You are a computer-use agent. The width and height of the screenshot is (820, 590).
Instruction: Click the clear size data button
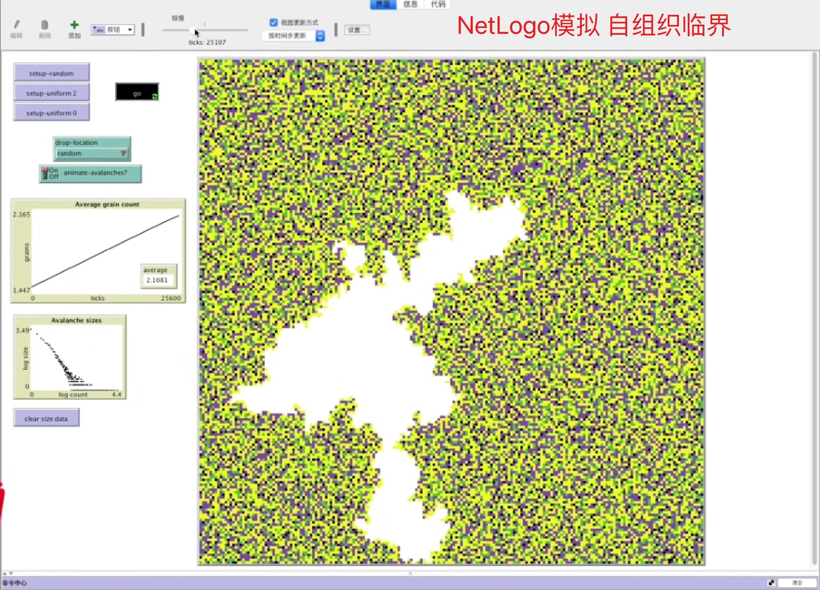[x=46, y=418]
